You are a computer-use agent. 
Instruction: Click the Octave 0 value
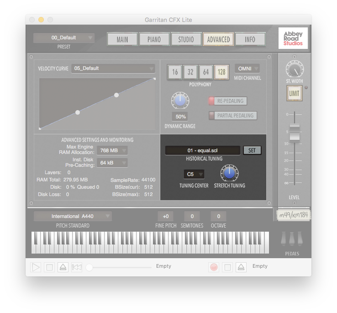218,216
